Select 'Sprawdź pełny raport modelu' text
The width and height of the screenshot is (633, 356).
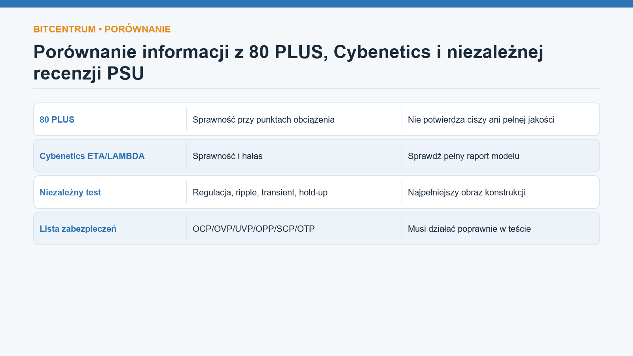[x=464, y=156]
